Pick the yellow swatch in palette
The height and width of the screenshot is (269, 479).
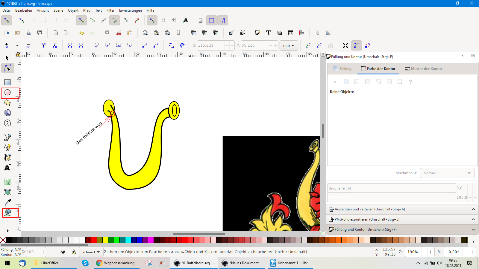(105, 240)
